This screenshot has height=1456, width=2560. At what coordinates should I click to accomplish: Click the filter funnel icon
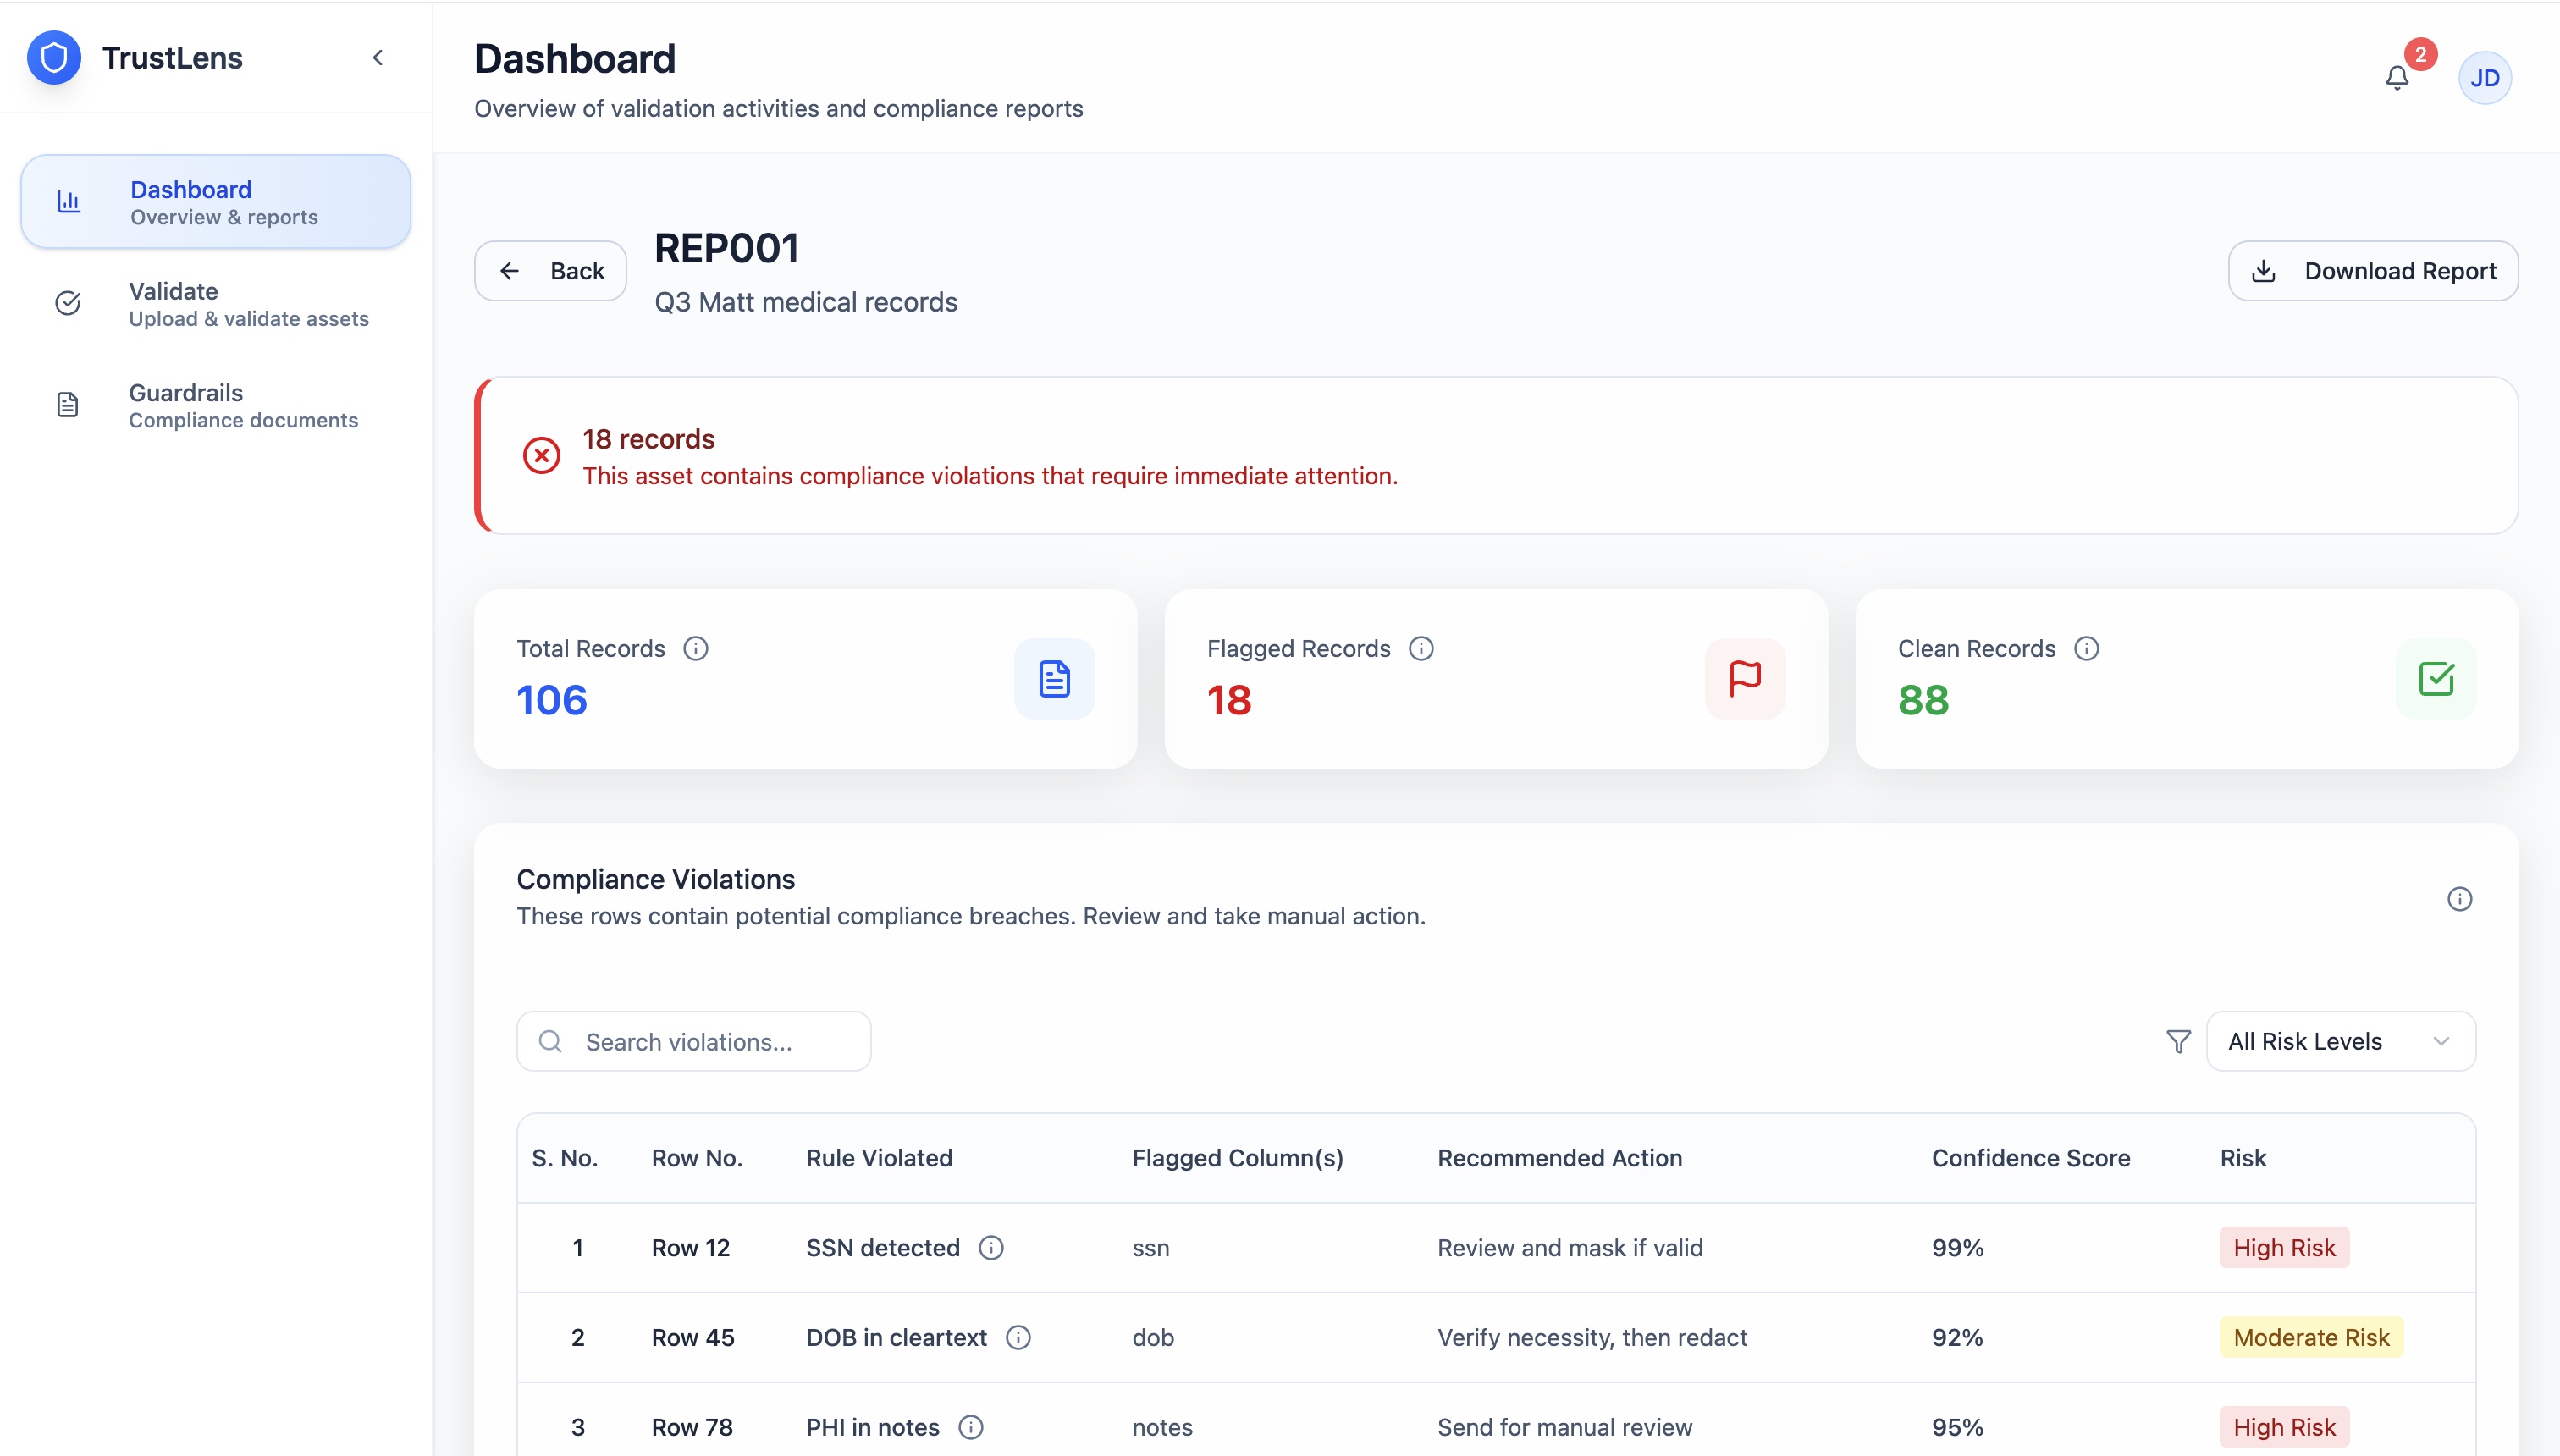2178,1041
